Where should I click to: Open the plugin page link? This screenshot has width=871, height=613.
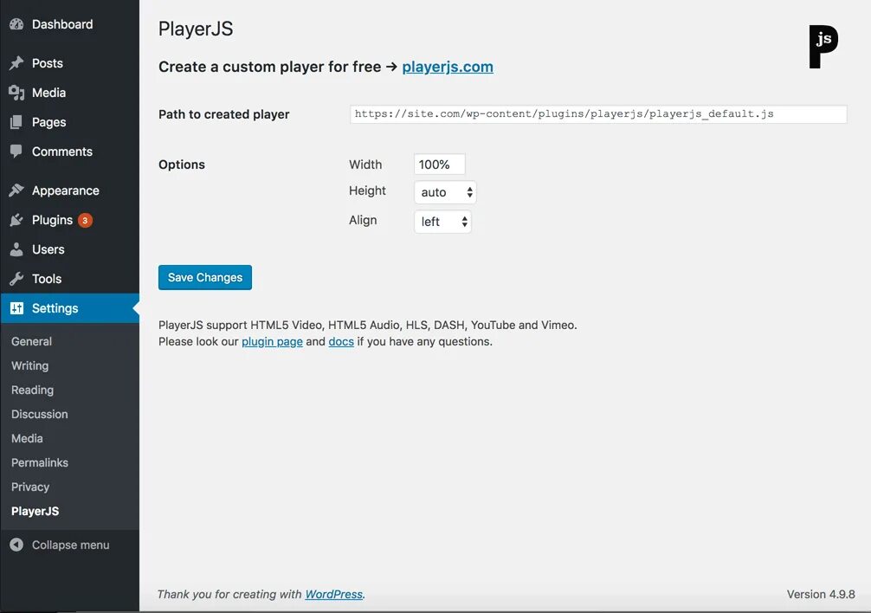click(272, 341)
